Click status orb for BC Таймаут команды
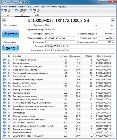 [x=4, y=93]
